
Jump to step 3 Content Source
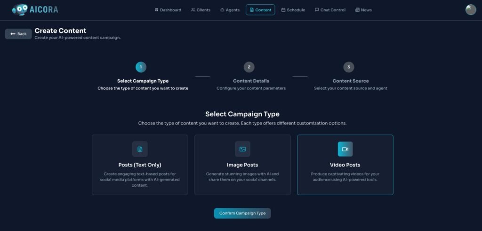tap(348, 67)
